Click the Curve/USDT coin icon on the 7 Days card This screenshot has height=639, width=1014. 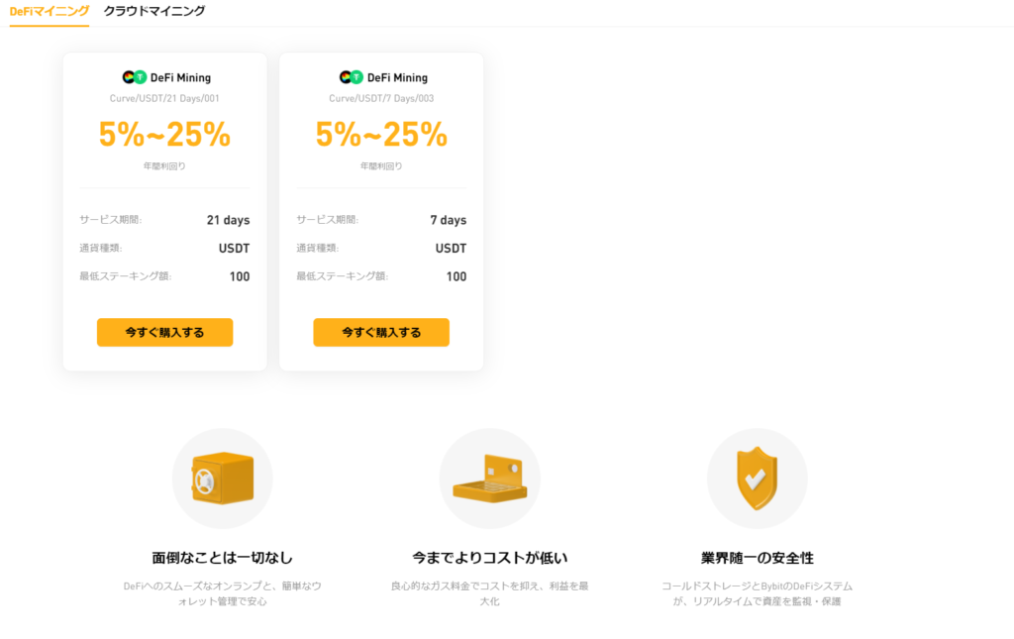[352, 77]
